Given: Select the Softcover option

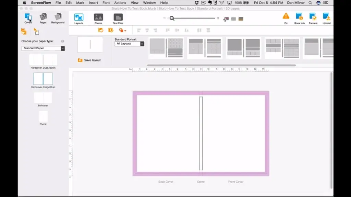Looking at the screenshot, I should point(43,98).
